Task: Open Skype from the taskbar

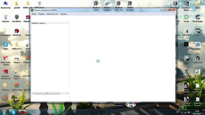Action: click(13, 112)
